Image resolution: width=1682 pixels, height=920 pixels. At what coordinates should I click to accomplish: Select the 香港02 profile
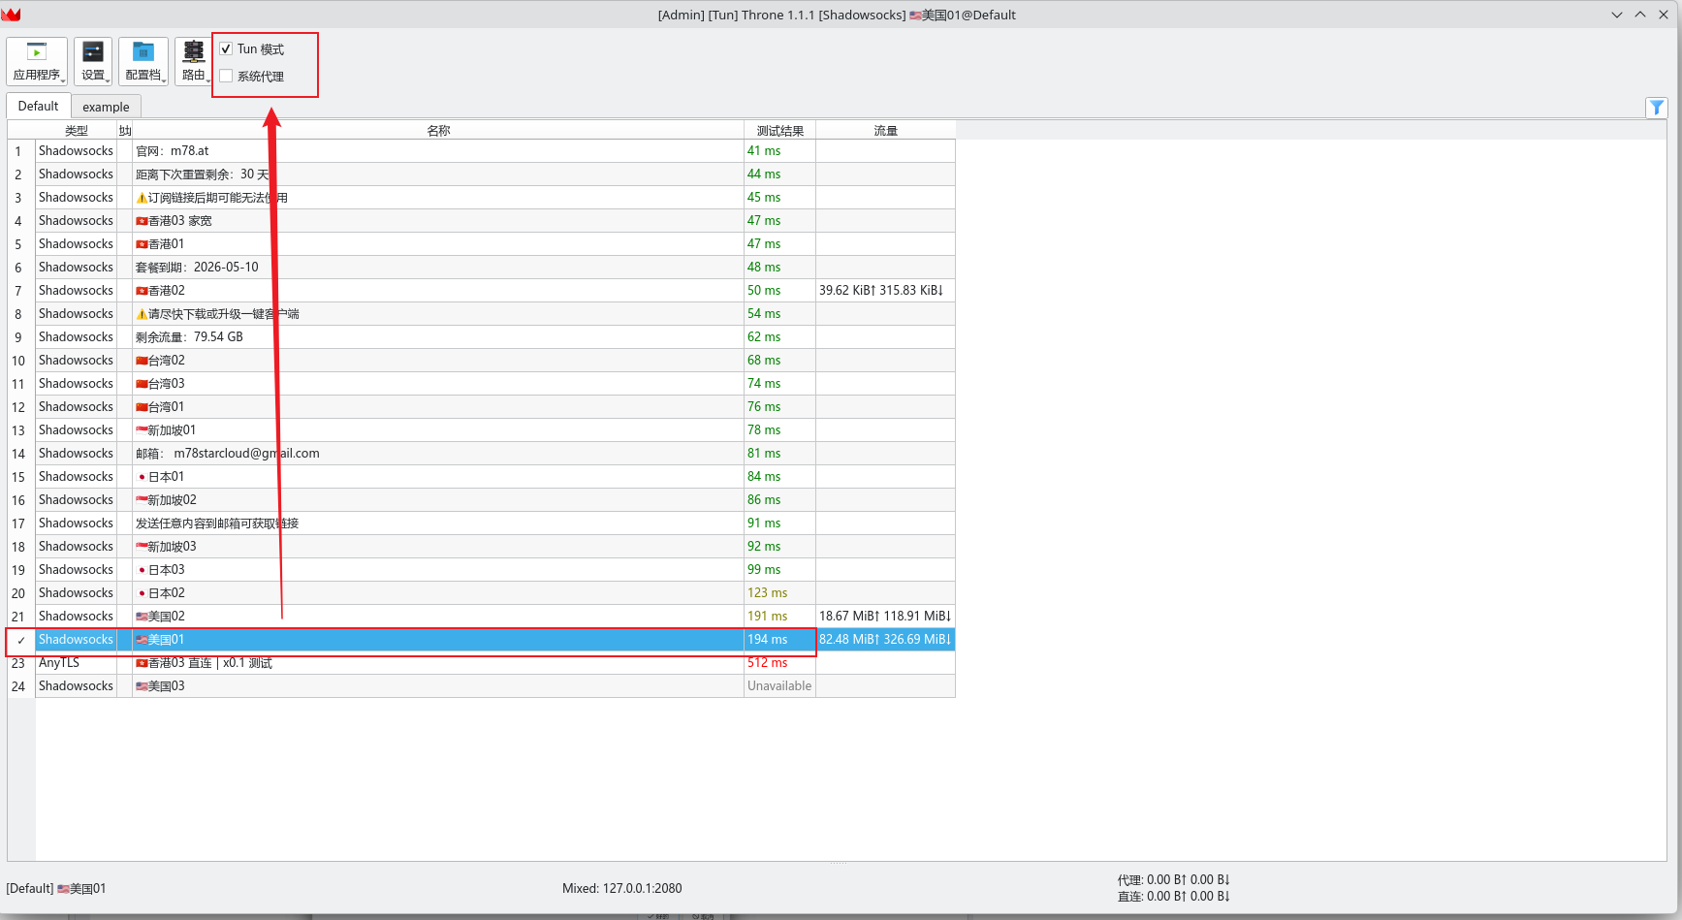coord(481,290)
